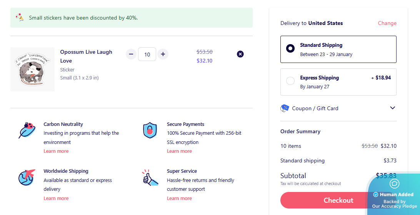Open Learn more under Carbon Neutrality
The height and width of the screenshot is (215, 420).
point(56,151)
